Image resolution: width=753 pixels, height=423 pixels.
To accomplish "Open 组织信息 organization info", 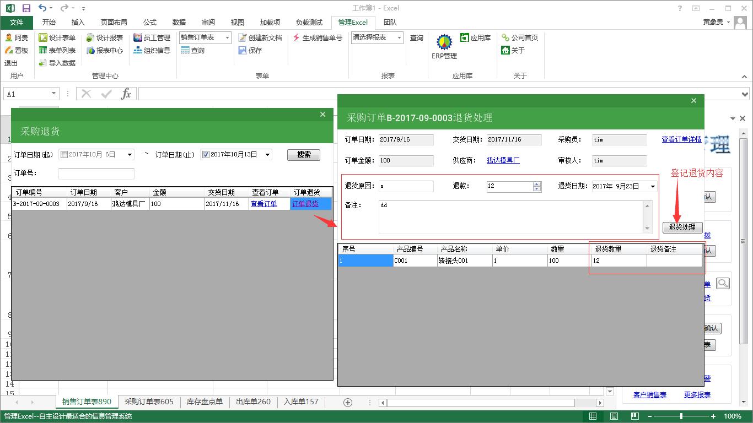I will click(152, 50).
